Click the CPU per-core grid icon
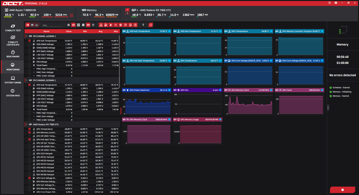 72,15
